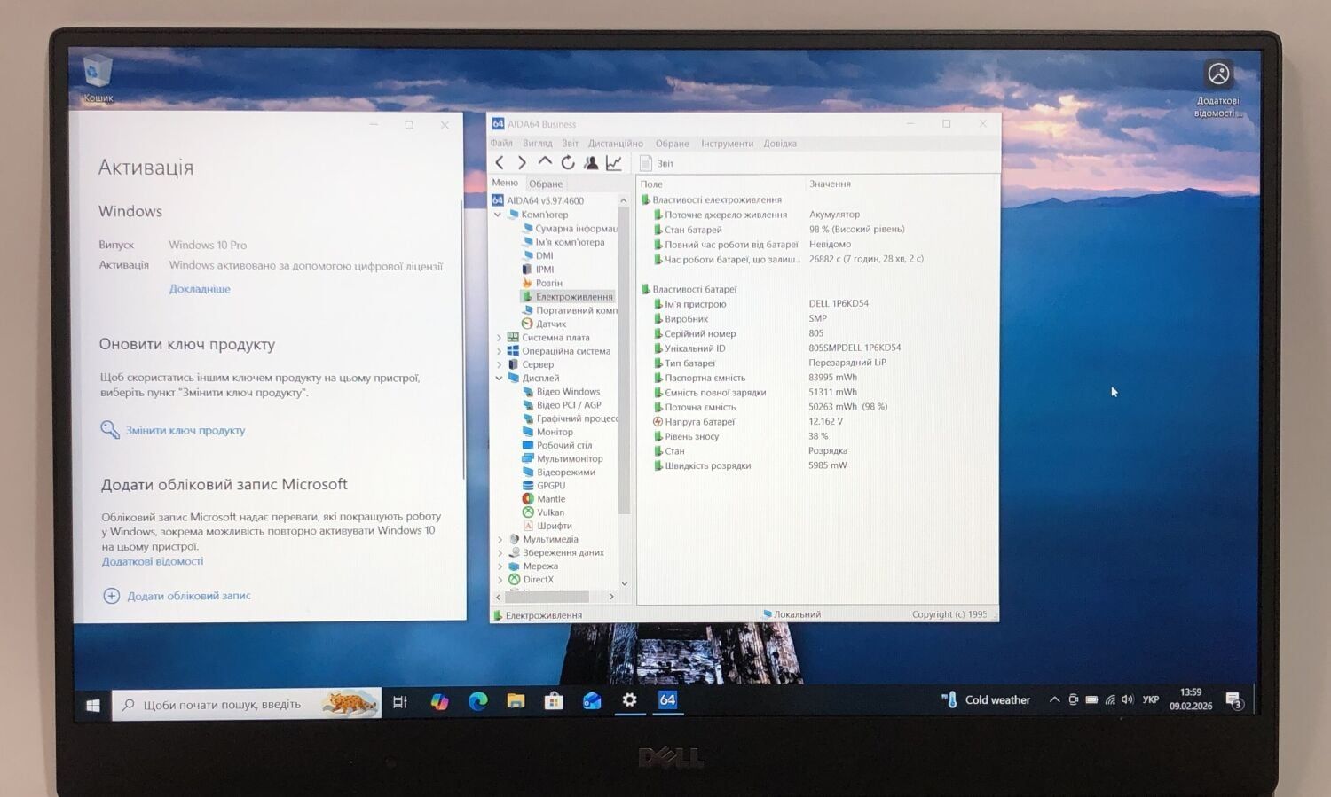Click the Back arrow in AIDA64 toolbar
Image resolution: width=1331 pixels, height=797 pixels.
click(x=500, y=163)
